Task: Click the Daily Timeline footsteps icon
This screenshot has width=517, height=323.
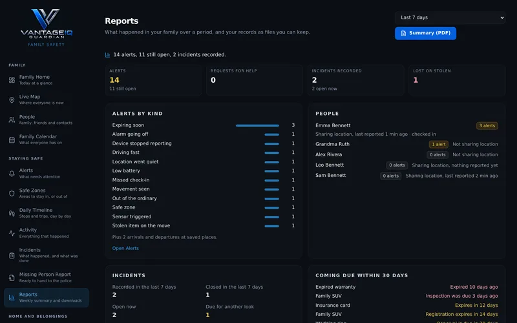Action: tap(12, 213)
